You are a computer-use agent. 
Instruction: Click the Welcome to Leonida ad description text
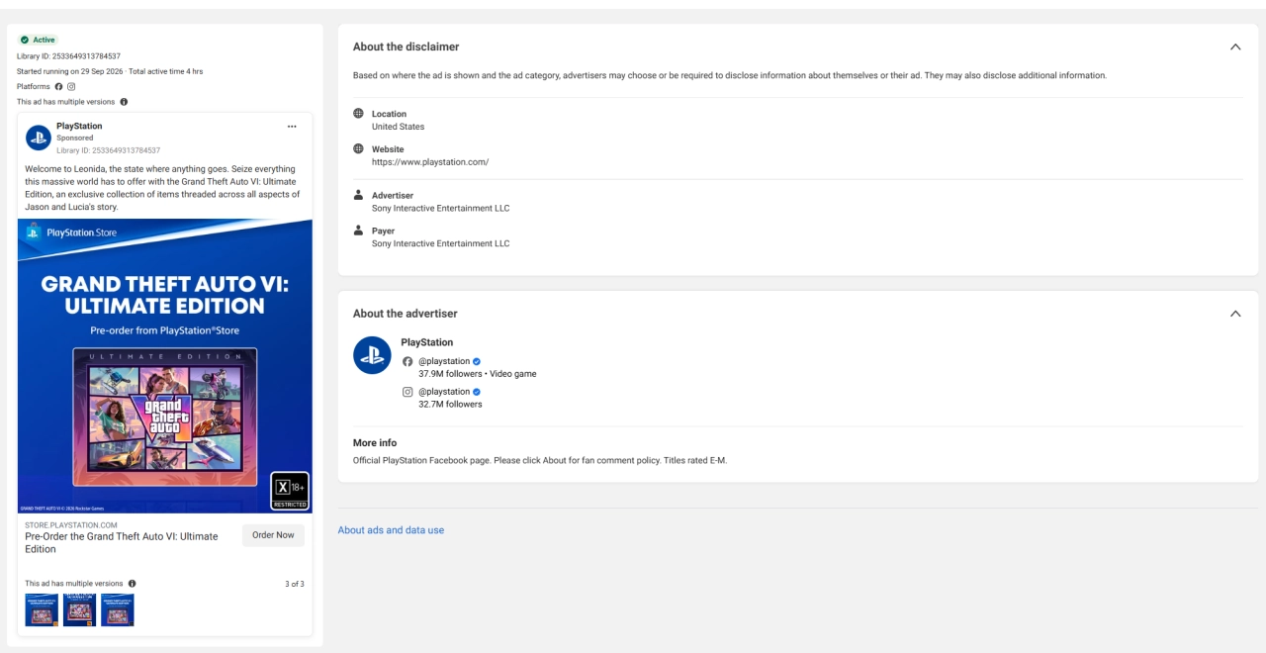coord(164,189)
